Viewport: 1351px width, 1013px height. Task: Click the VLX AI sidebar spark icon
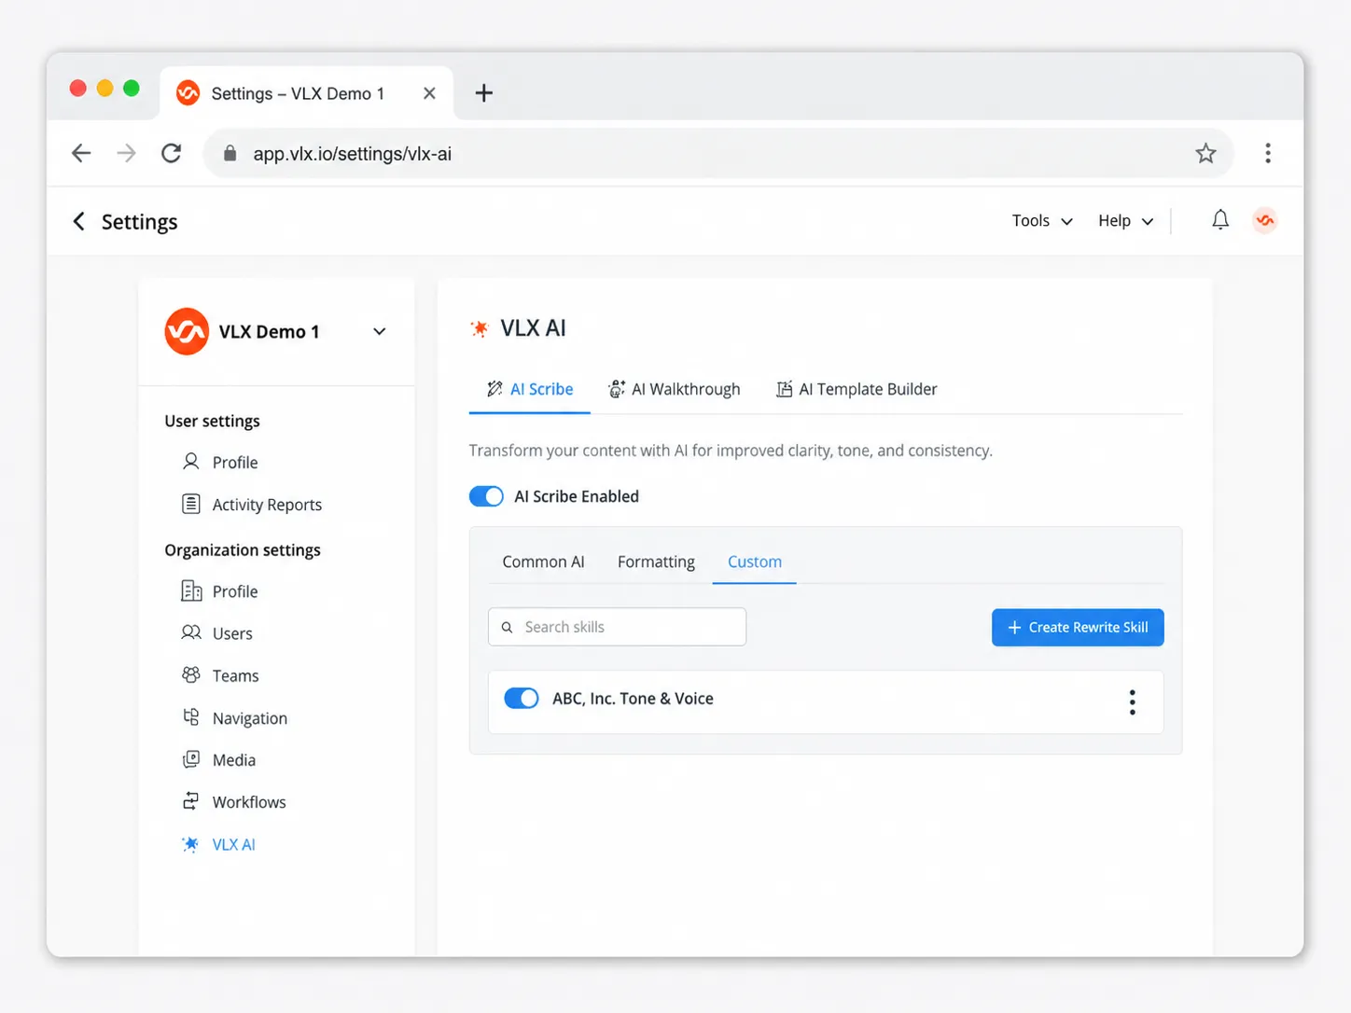(x=190, y=844)
